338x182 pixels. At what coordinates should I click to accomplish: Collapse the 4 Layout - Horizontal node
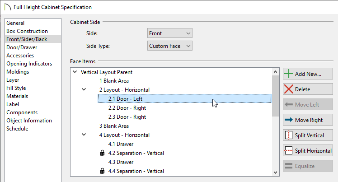coord(84,135)
